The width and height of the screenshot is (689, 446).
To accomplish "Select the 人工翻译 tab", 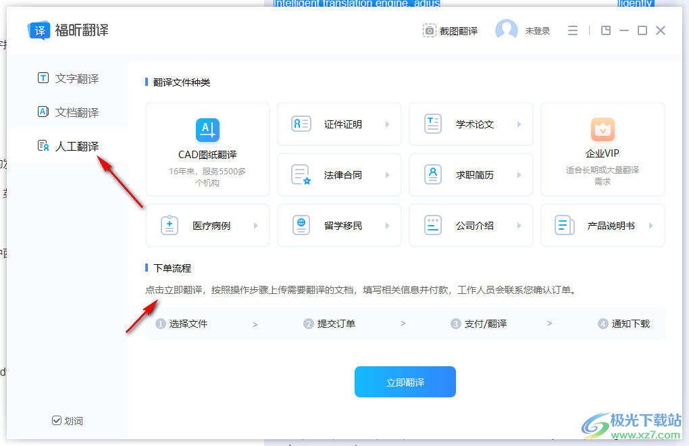I will [68, 146].
